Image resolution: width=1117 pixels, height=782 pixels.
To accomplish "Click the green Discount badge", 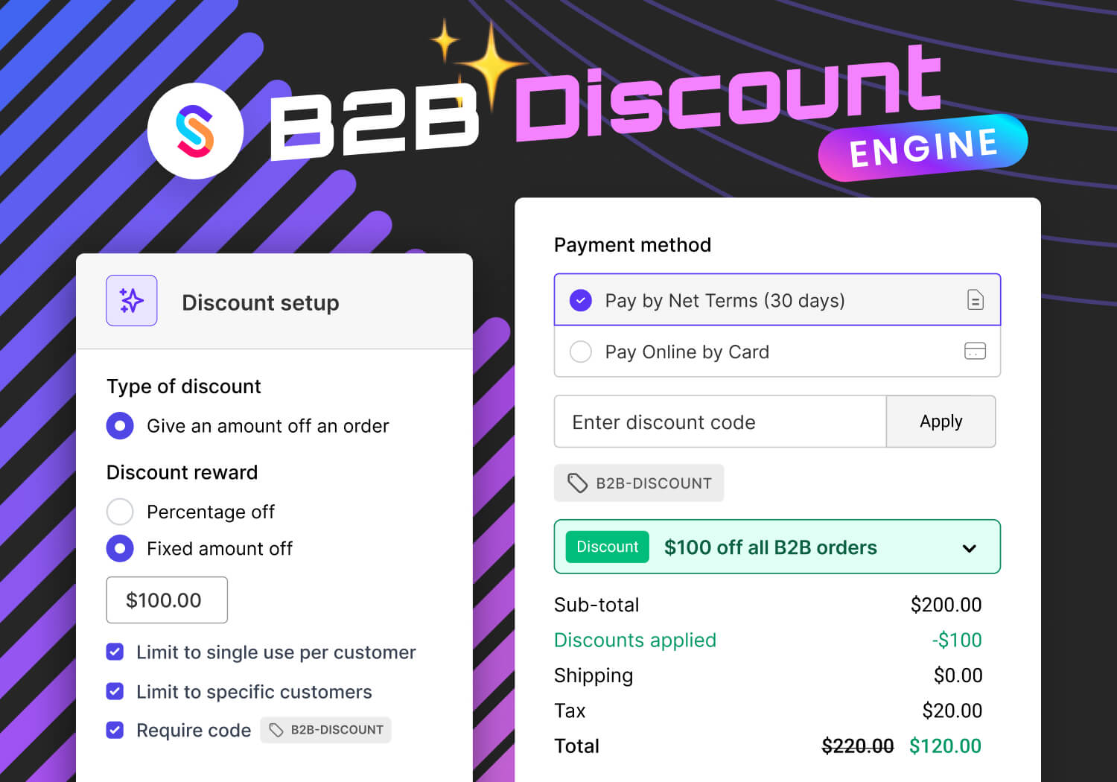I will click(x=607, y=547).
